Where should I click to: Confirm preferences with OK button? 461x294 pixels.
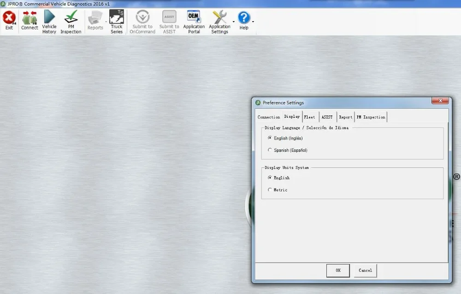pos(338,271)
